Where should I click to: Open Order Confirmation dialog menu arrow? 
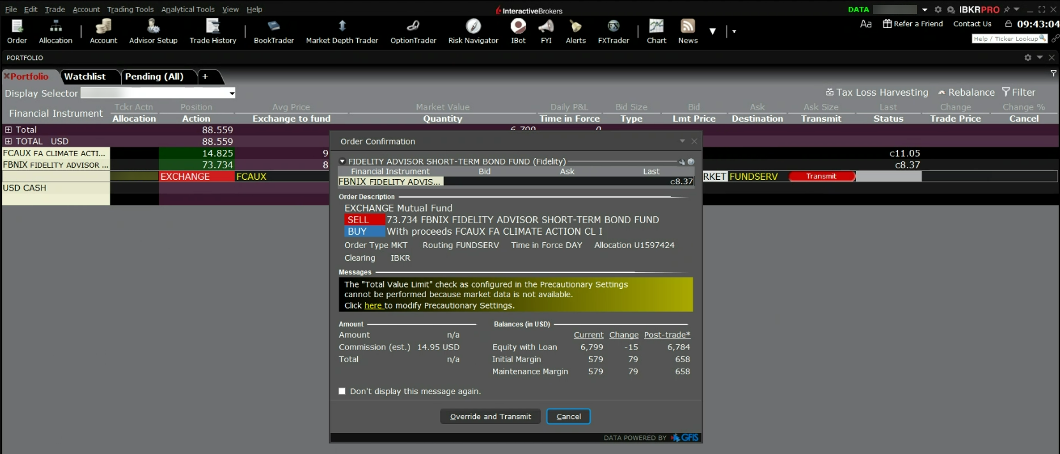682,141
